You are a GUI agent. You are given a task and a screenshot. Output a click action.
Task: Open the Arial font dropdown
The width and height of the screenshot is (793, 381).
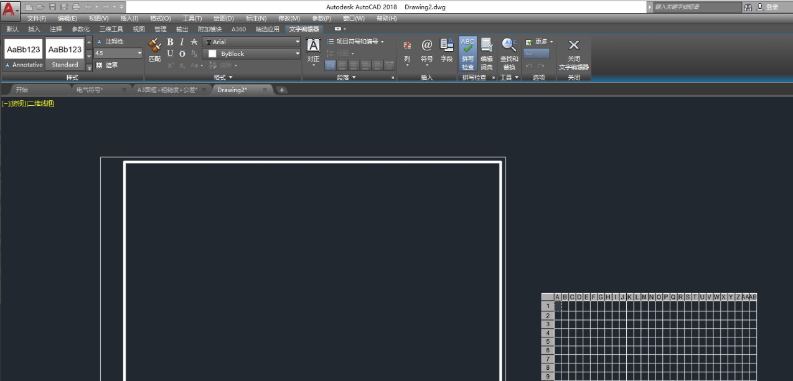pyautogui.click(x=298, y=42)
